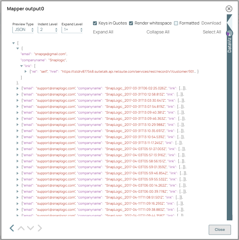Click the down arrow navigation icon
This screenshot has height=240, width=239.
click(30, 228)
